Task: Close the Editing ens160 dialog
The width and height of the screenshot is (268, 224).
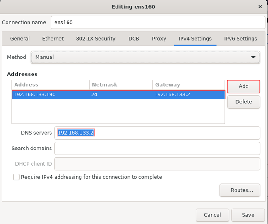Action: click(260, 6)
